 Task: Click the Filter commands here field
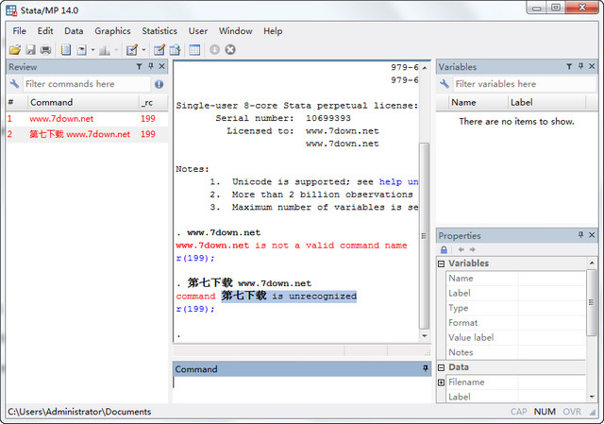click(87, 84)
